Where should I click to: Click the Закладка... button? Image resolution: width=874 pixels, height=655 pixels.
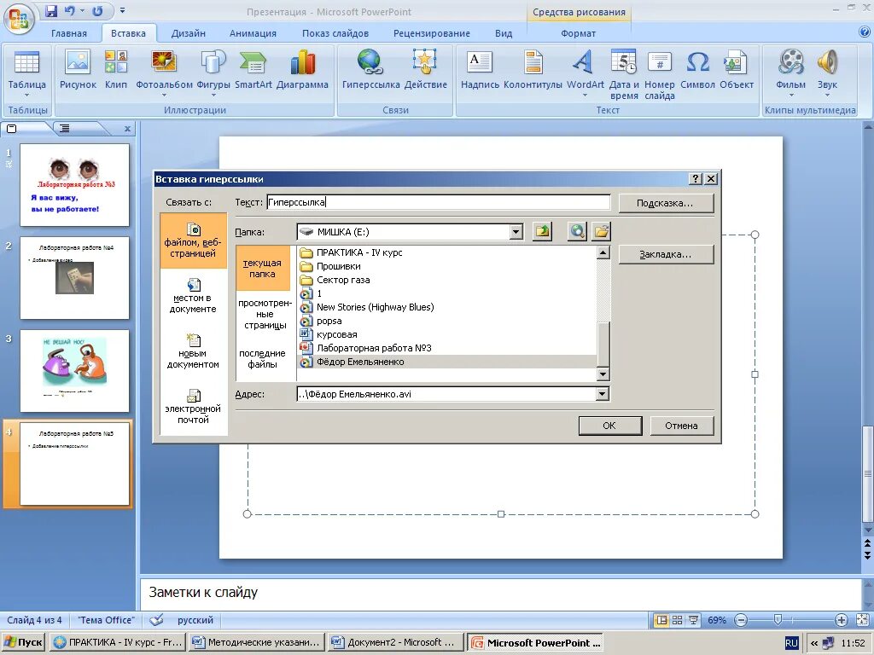point(666,254)
